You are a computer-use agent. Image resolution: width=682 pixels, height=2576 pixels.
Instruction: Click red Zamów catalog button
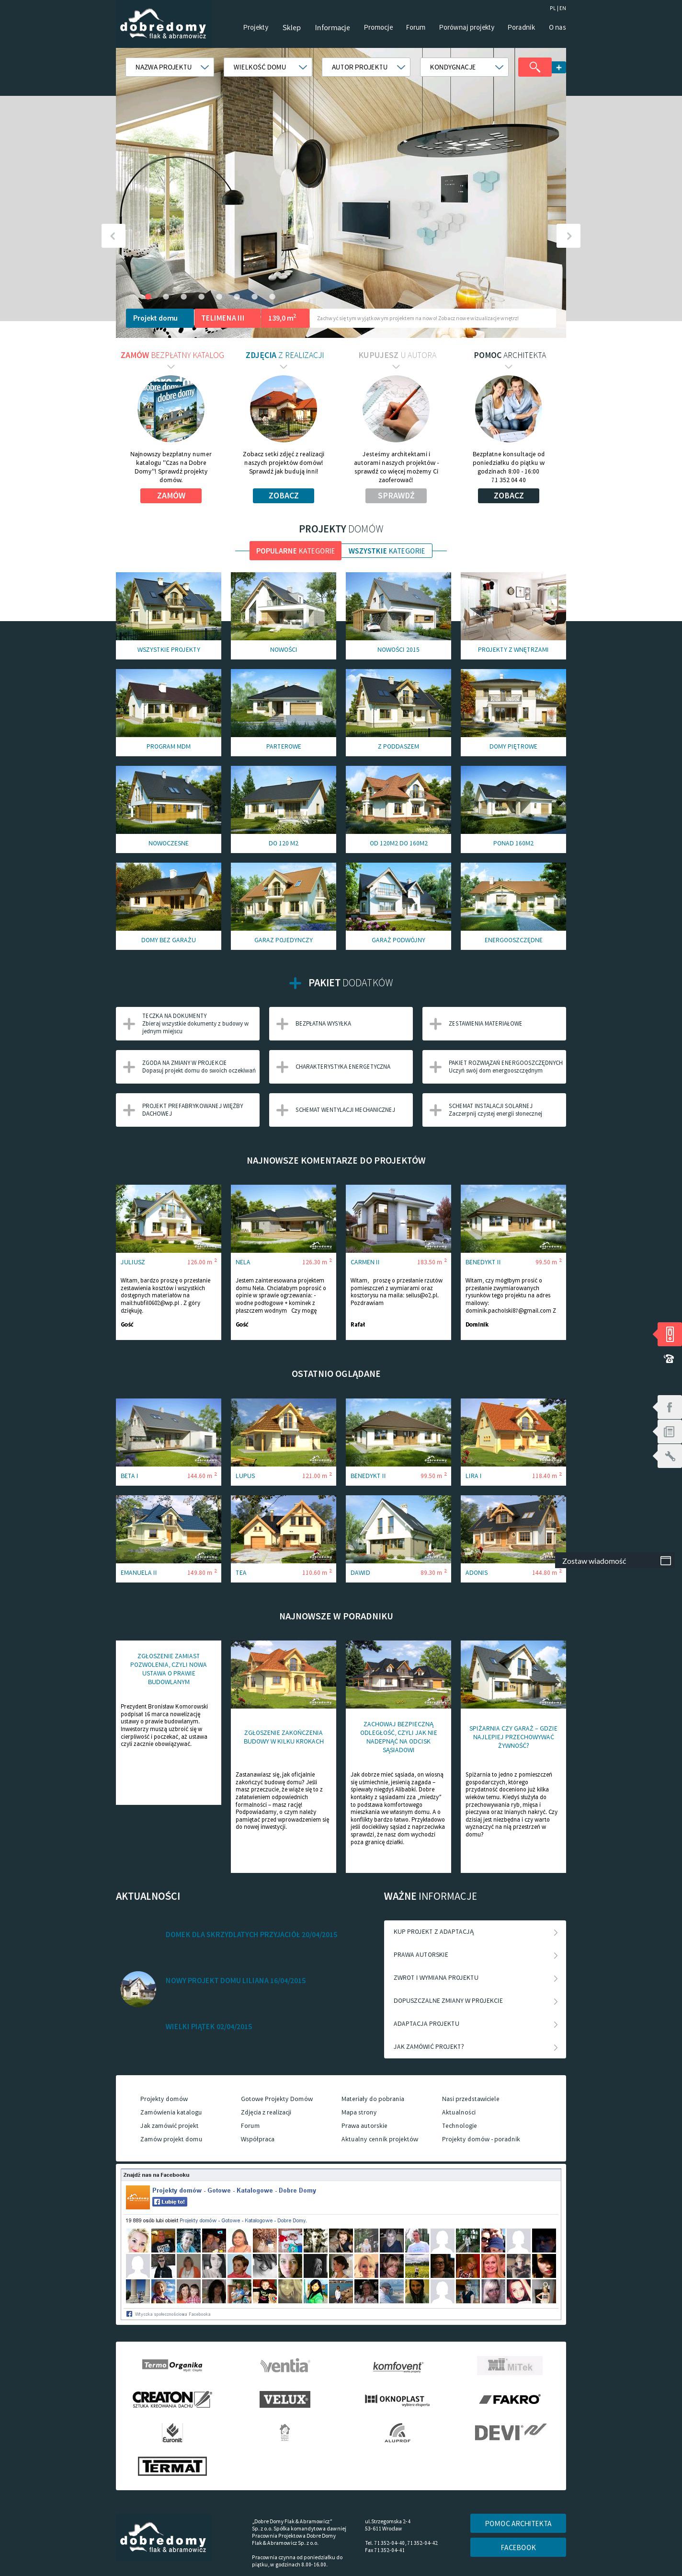[171, 495]
